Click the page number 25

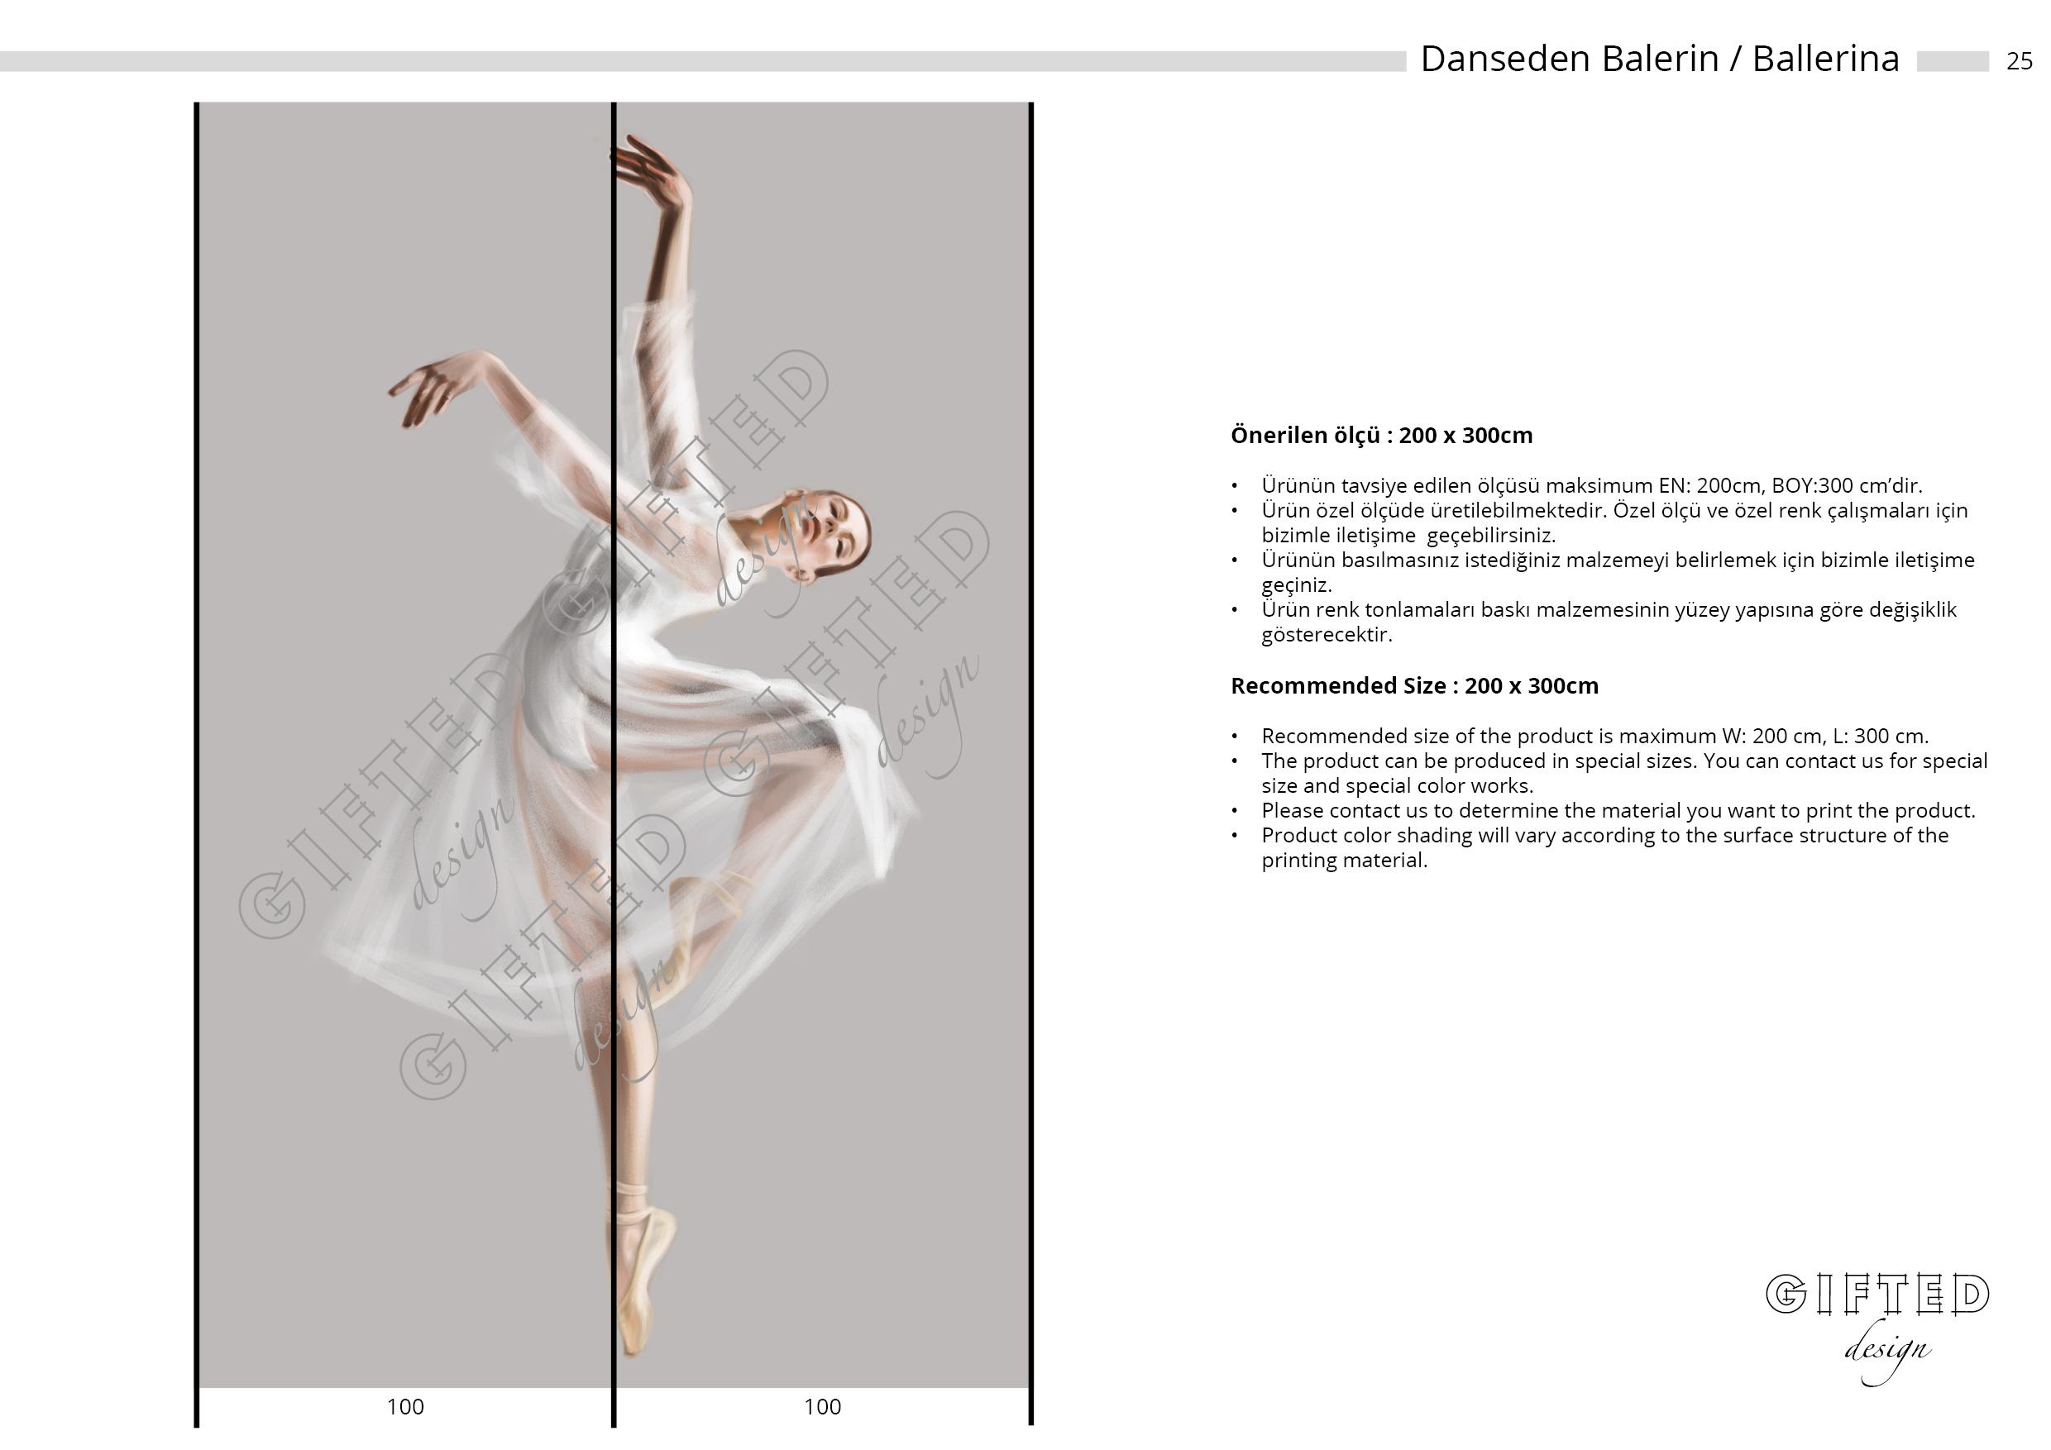(2019, 60)
